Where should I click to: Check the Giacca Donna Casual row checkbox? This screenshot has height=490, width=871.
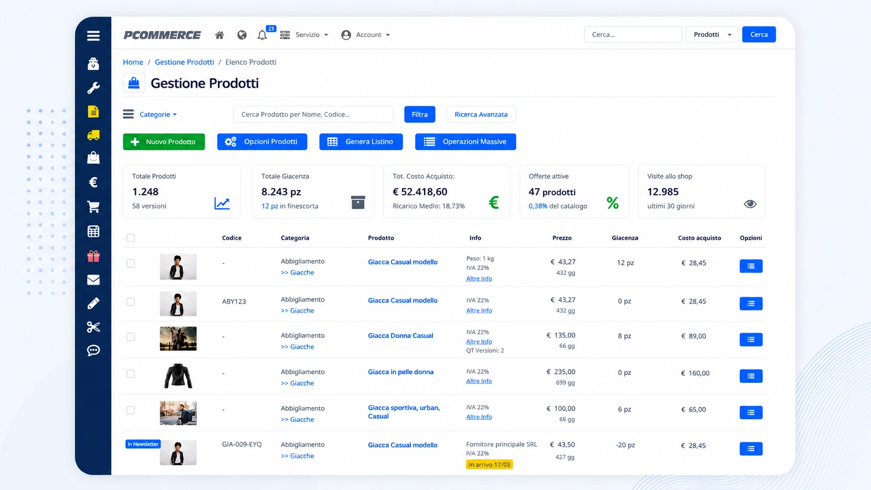131,337
